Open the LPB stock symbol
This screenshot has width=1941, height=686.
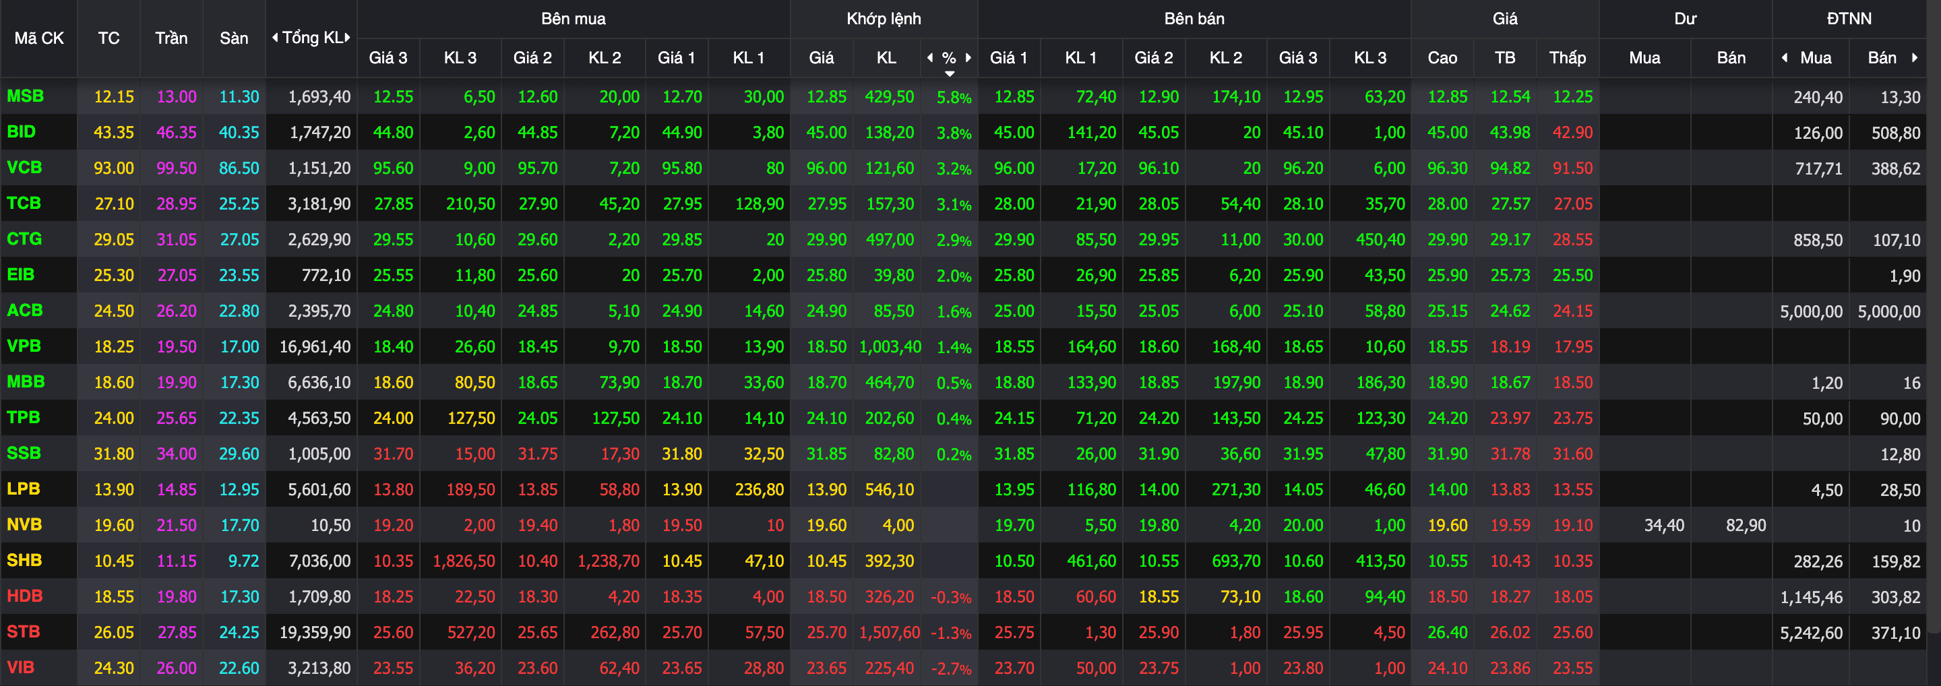pos(24,489)
